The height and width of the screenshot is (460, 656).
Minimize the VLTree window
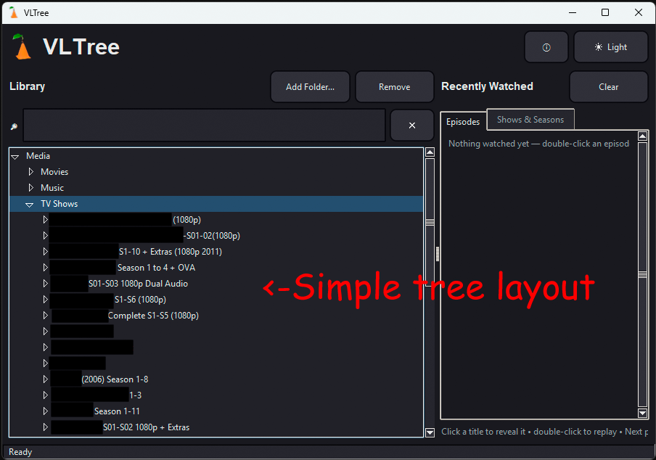pos(573,12)
